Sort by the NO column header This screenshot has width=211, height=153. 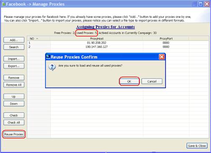coord(39,38)
